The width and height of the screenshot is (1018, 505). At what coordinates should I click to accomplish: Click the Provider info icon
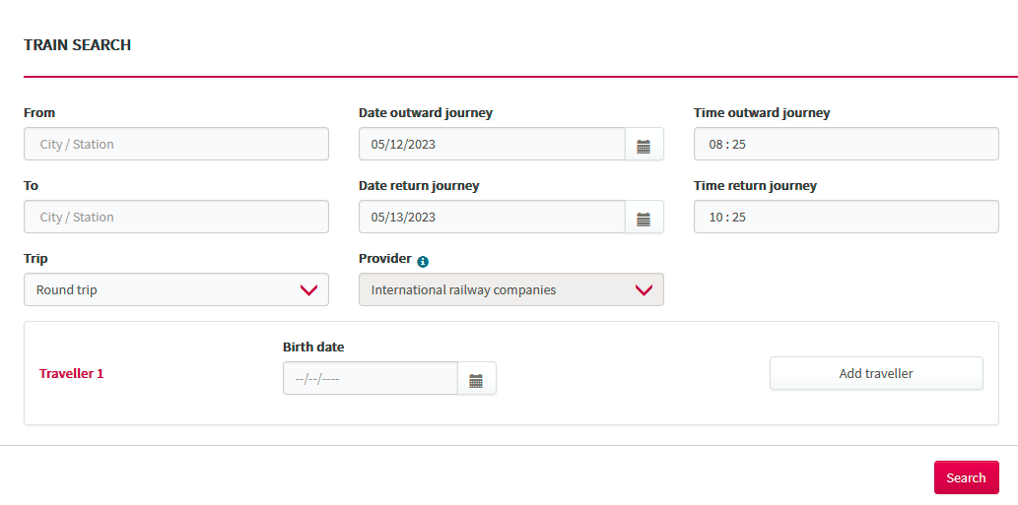[x=423, y=261]
